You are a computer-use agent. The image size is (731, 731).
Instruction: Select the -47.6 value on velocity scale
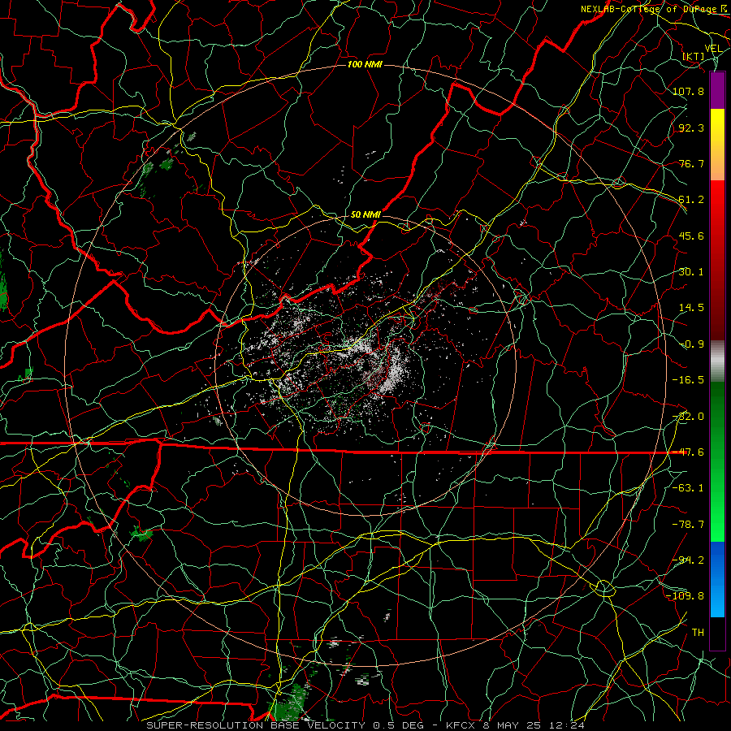click(688, 452)
